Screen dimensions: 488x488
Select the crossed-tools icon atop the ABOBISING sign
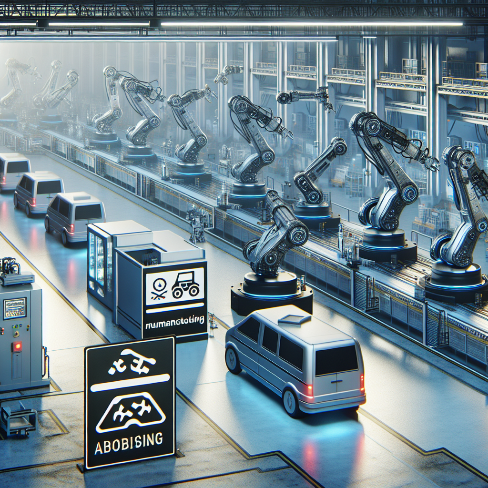coord(132,362)
